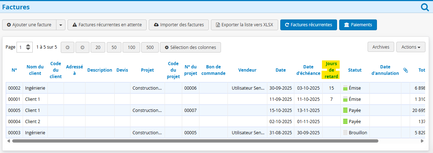The width and height of the screenshot is (433, 153).
Task: Sort by Description header
Action: pyautogui.click(x=100, y=70)
